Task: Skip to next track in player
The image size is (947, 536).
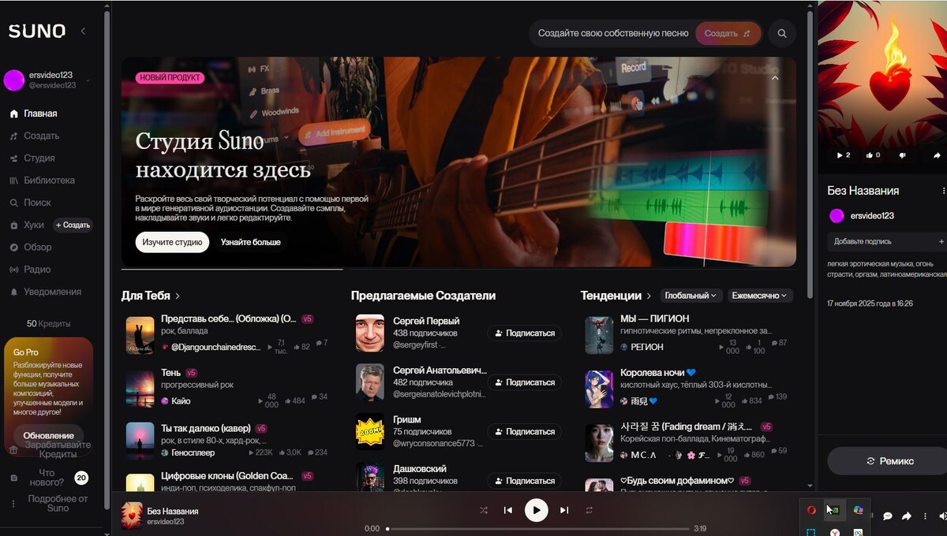Action: coord(564,510)
